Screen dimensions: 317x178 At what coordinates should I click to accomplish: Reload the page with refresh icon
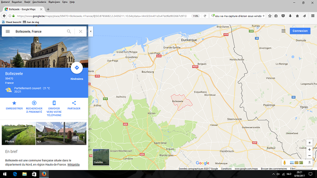(x=205, y=16)
